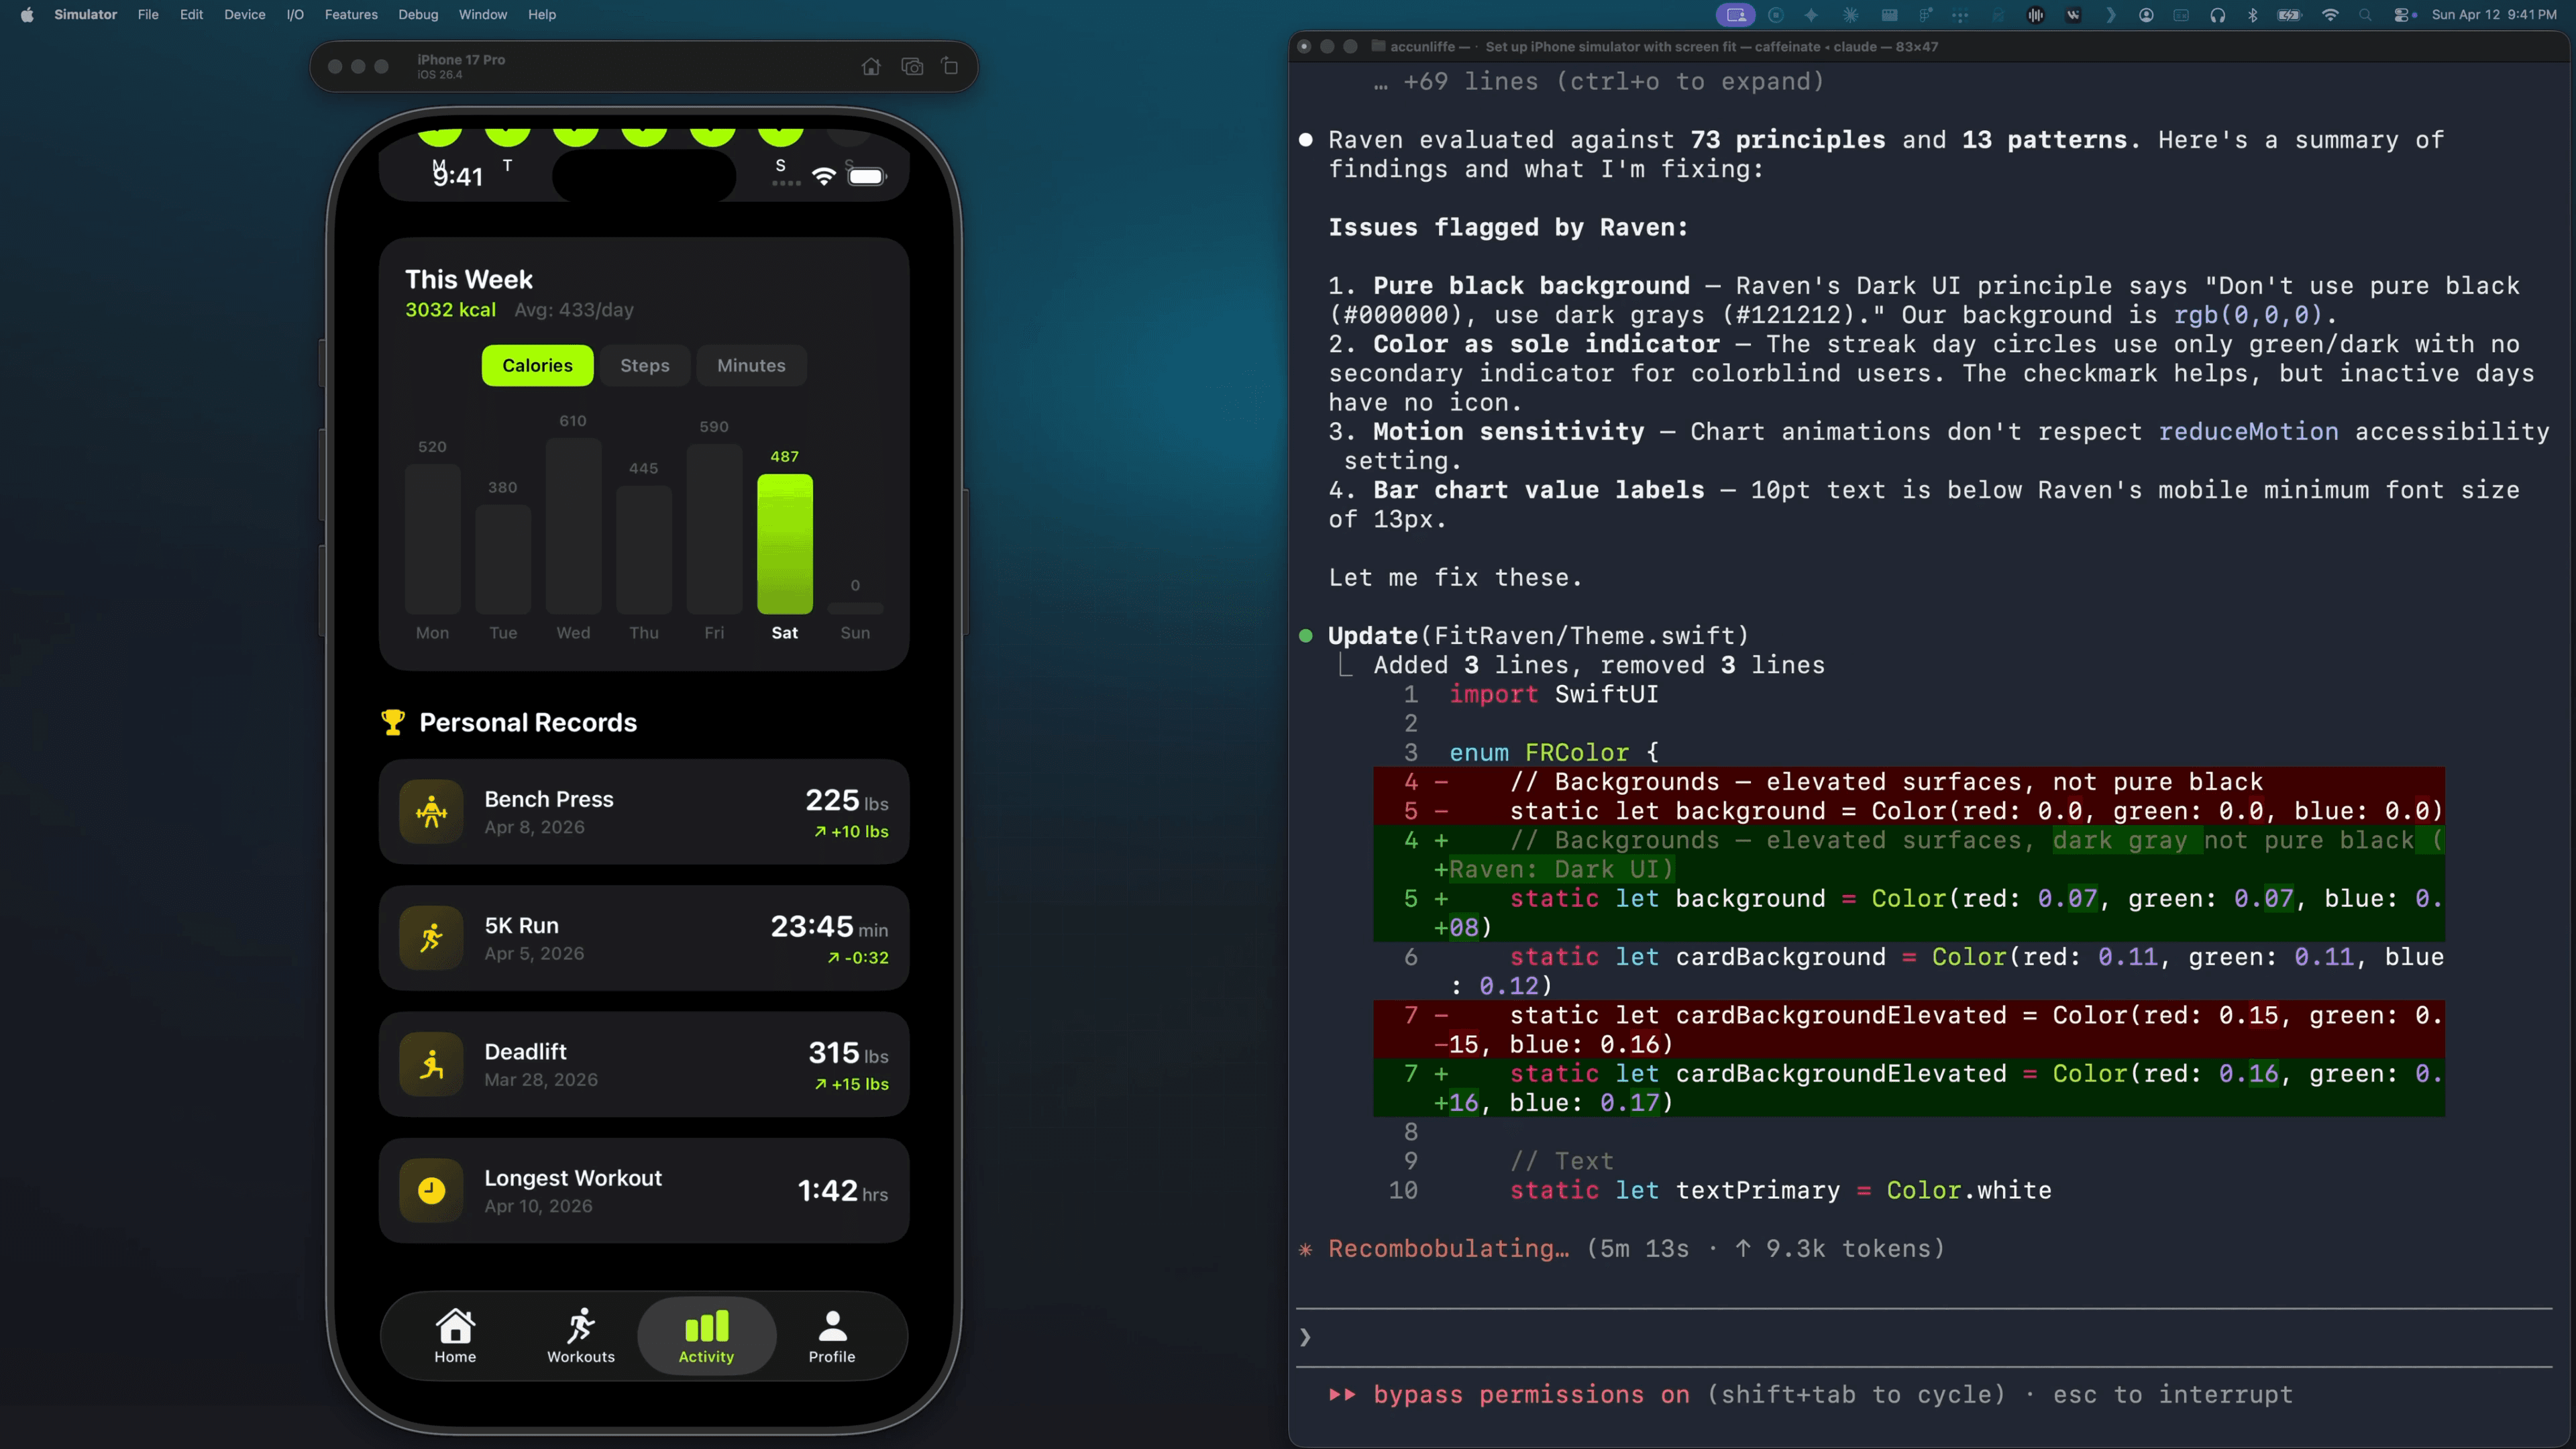Screen dimensions: 2576x1449
Task: Open the Wi-Fi menu bar icon
Action: [2330, 15]
